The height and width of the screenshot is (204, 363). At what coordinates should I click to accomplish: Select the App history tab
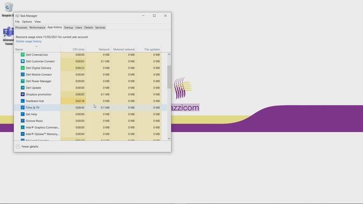[54, 27]
